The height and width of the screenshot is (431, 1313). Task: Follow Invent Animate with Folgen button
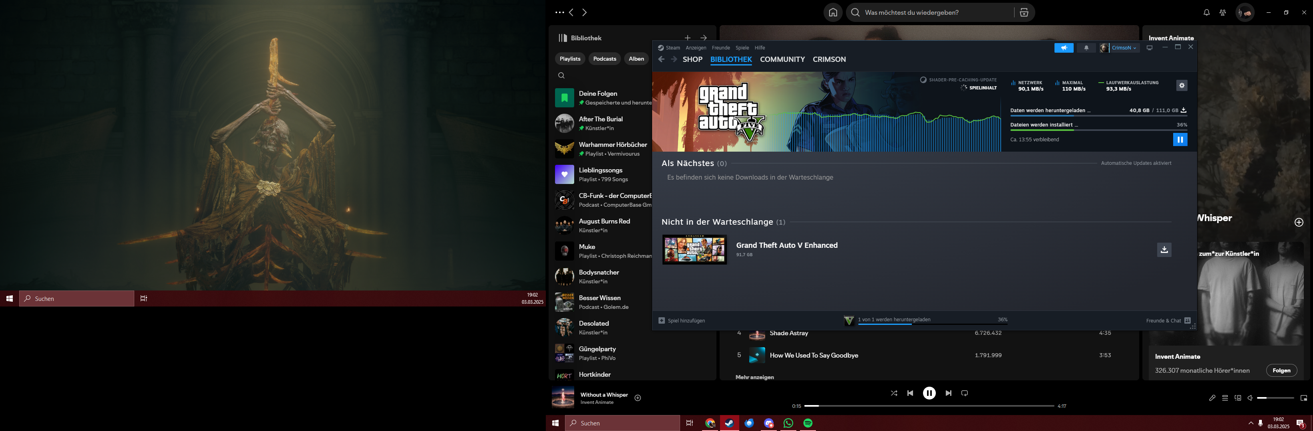tap(1281, 370)
